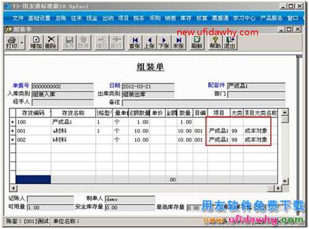Click the 记账人 field
Screen dimensions: 309x229
click(x=51, y=199)
